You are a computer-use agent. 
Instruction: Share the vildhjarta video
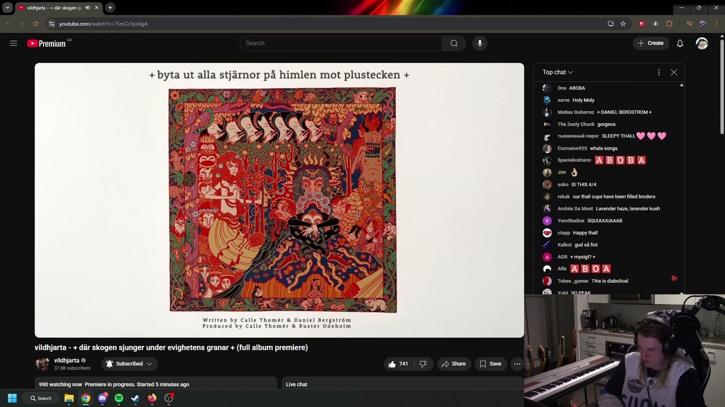454,364
